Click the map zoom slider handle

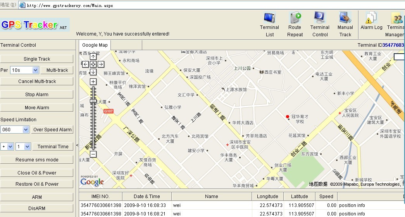[x=93, y=101]
